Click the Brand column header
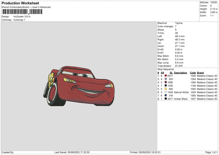 point(201,72)
